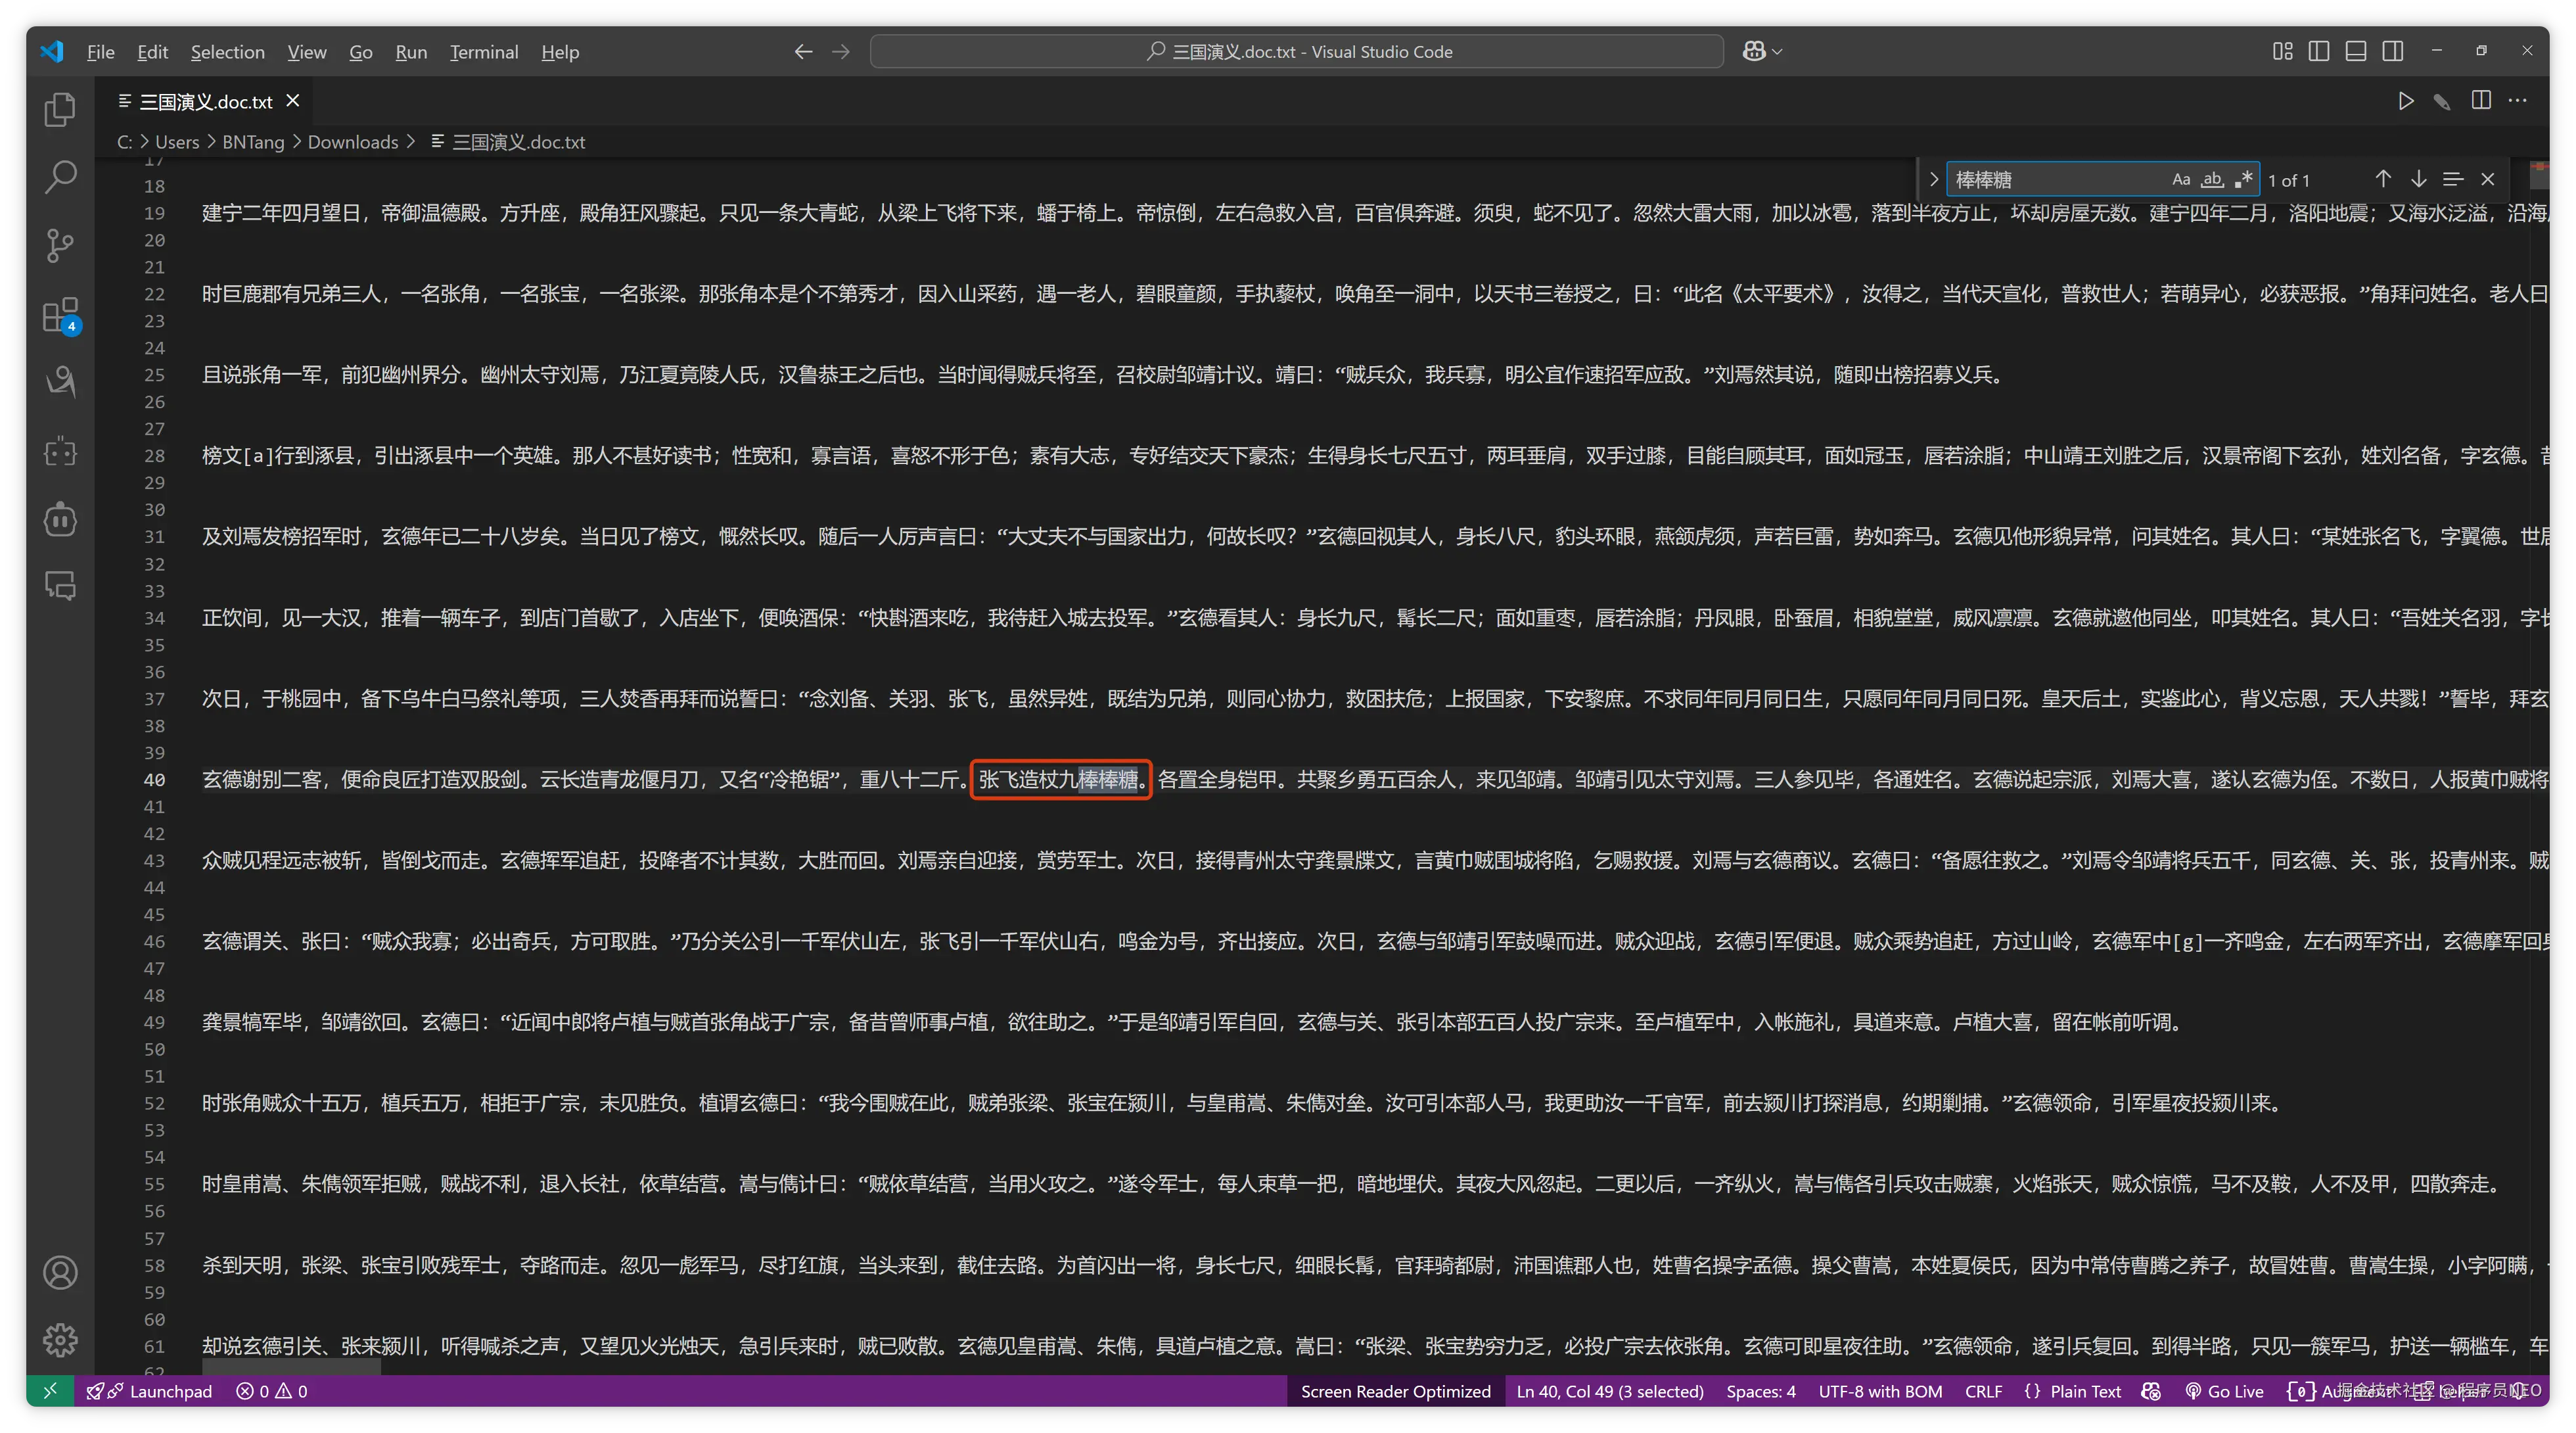Open the Source Control view
The width and height of the screenshot is (2576, 1433).
pos(60,245)
